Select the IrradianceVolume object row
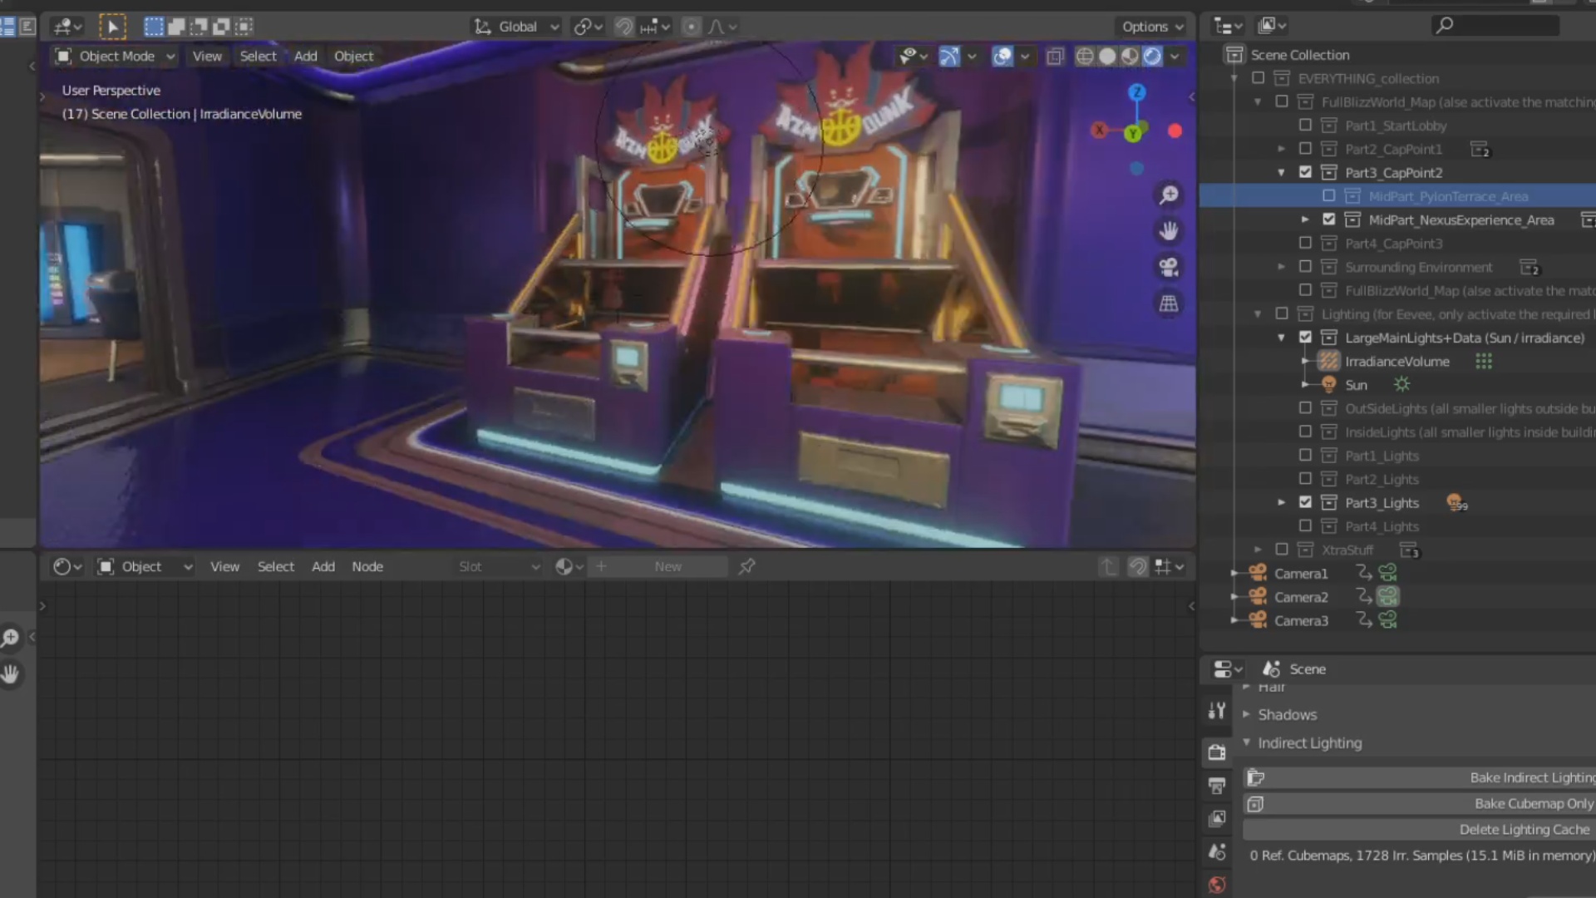The height and width of the screenshot is (898, 1596). tap(1396, 361)
